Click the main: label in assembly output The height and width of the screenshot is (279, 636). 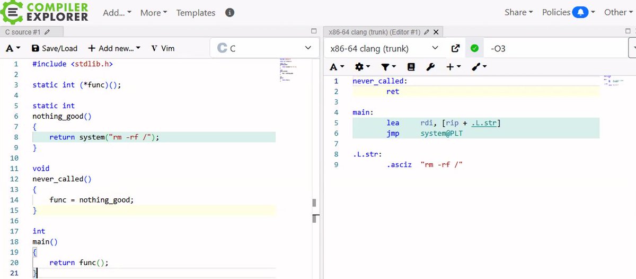pyautogui.click(x=363, y=112)
